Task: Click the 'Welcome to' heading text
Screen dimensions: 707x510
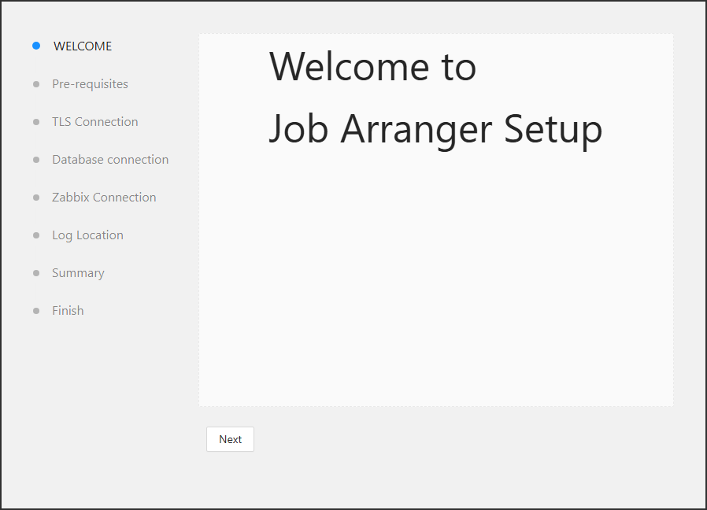Action: click(x=373, y=67)
